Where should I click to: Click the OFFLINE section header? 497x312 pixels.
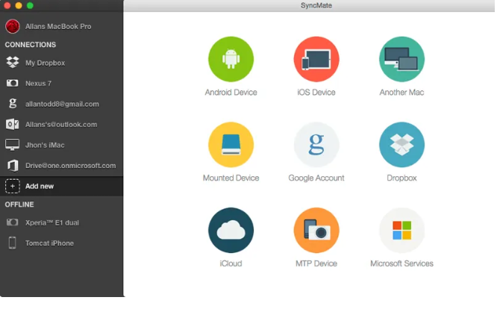pos(19,205)
